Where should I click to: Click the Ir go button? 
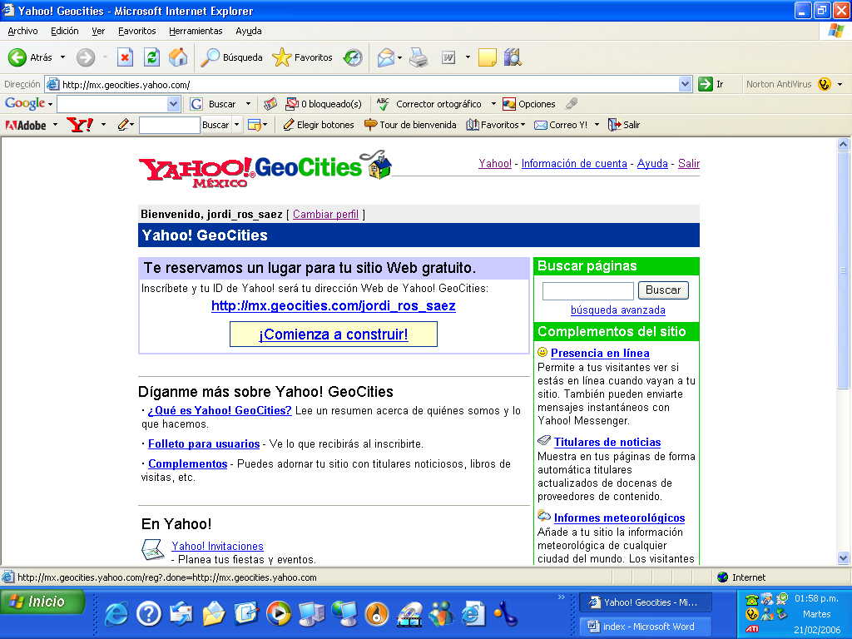pyautogui.click(x=711, y=84)
